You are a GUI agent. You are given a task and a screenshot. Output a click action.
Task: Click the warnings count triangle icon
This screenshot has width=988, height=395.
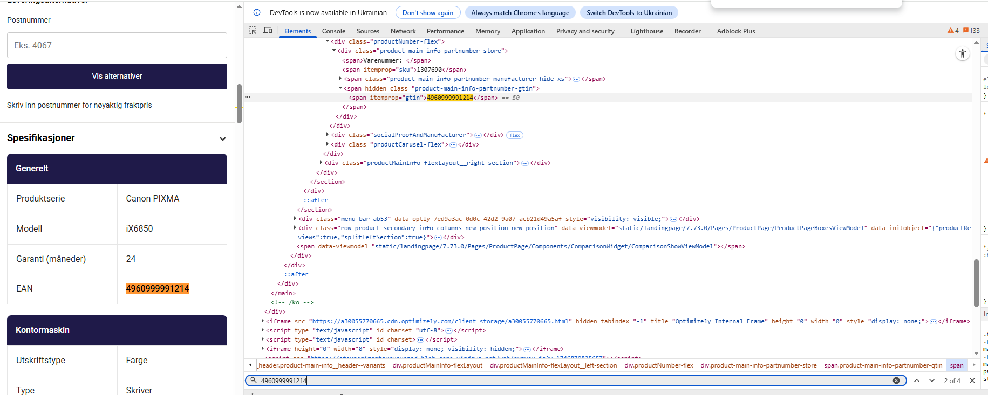951,31
